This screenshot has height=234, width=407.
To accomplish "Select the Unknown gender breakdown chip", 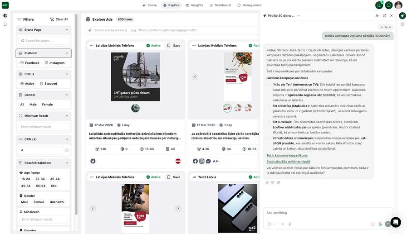I will pos(57,202).
